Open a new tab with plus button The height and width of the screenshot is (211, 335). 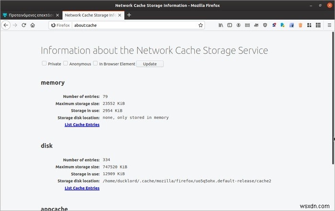tap(129, 15)
